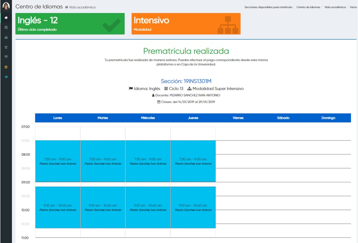This screenshot has width=358, height=243.
Task: Navigate to 'Inicio' breadcrumb link
Action: point(353,7)
